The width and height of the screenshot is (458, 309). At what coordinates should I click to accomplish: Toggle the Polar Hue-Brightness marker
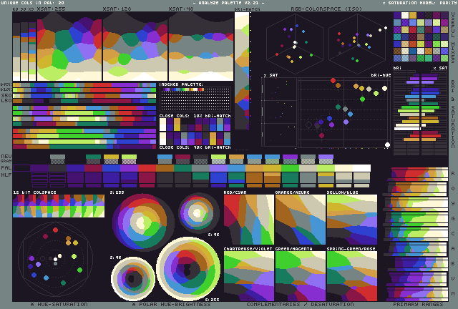134,304
